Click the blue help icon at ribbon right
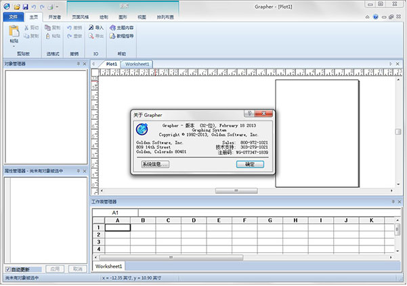Screen dimensions: 407x286 [x=375, y=17]
